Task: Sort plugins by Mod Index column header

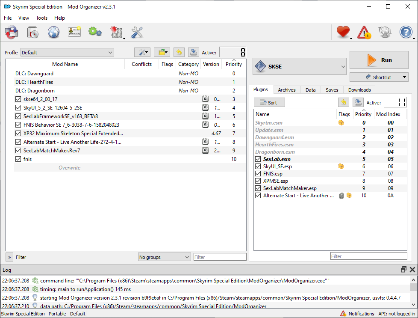Action: tap(389, 114)
